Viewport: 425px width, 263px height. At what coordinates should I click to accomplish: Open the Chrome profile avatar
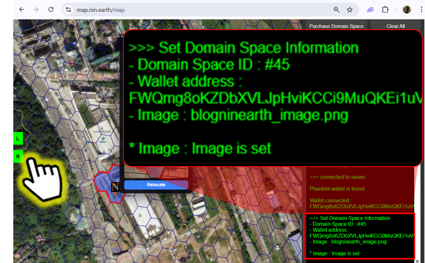[407, 10]
